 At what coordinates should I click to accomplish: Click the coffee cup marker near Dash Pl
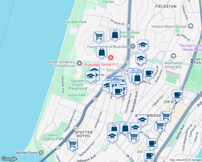pyautogui.click(x=149, y=73)
